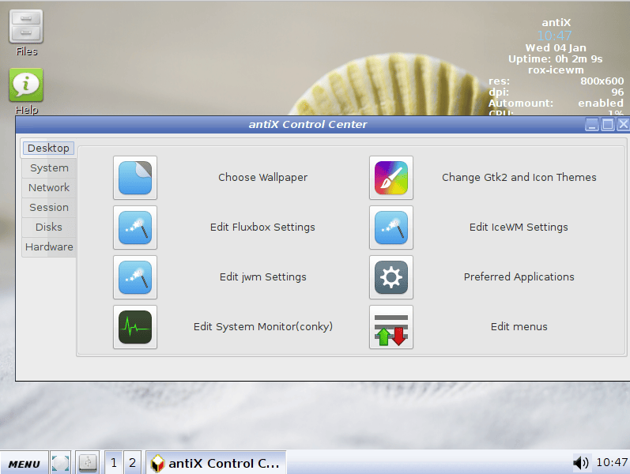Open the Help desktop icon

pos(26,91)
